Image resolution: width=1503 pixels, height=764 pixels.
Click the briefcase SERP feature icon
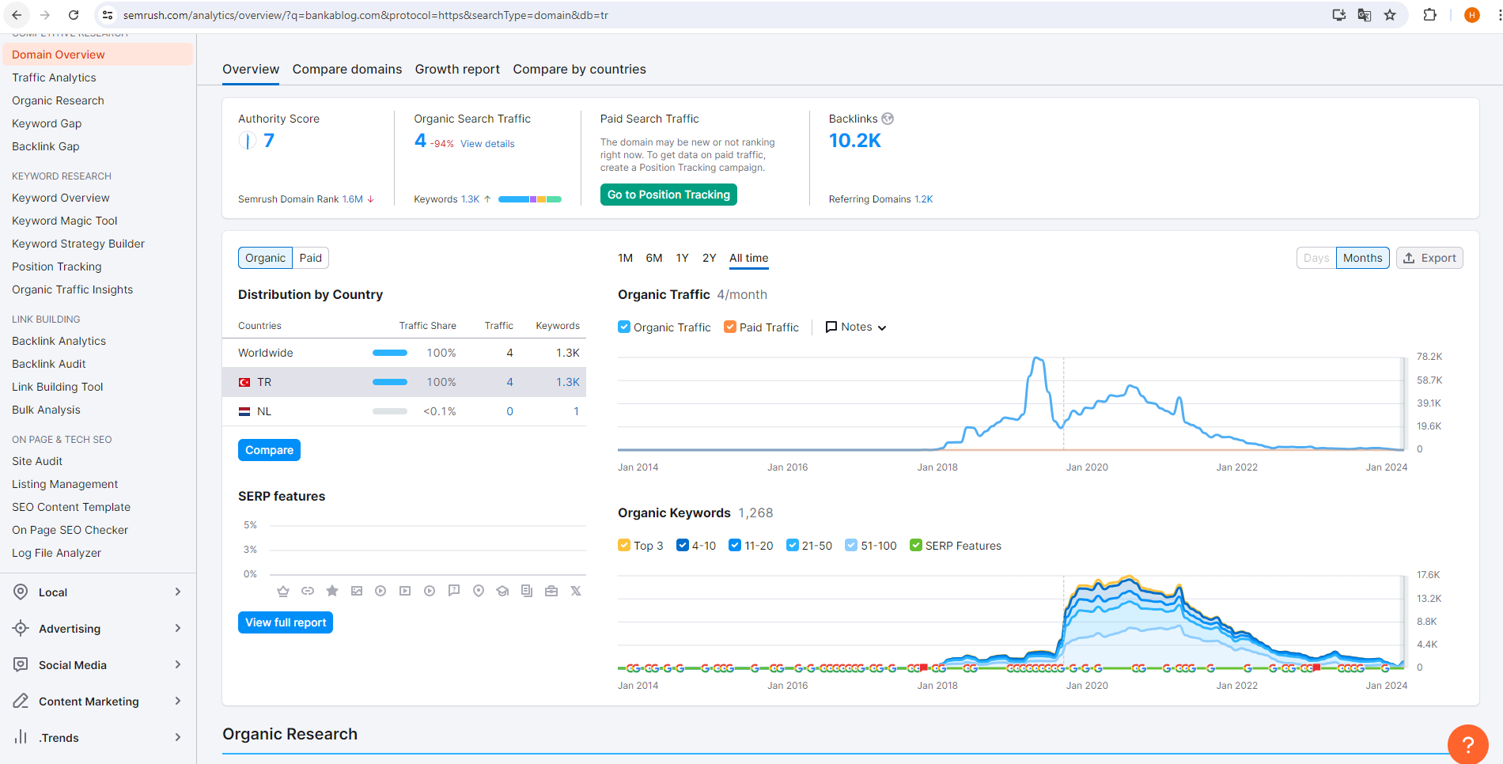click(x=551, y=591)
